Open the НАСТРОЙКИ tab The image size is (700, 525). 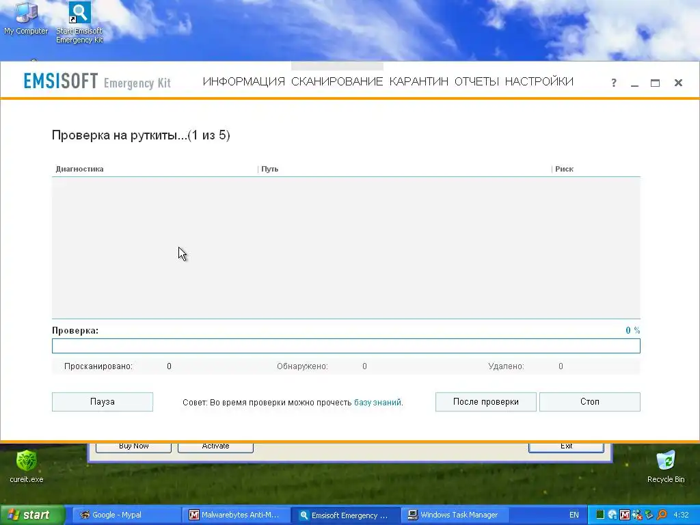(539, 82)
